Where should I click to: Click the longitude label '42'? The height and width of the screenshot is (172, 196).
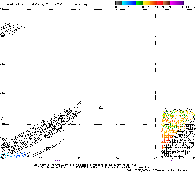tap(155, 159)
